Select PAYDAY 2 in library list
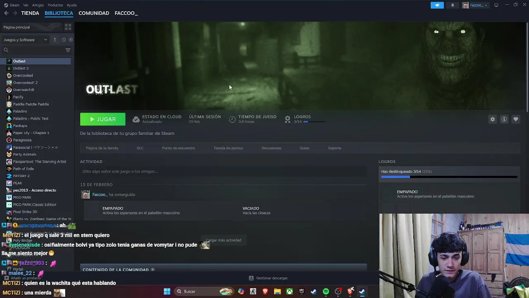This screenshot has height=298, width=529. [21, 176]
